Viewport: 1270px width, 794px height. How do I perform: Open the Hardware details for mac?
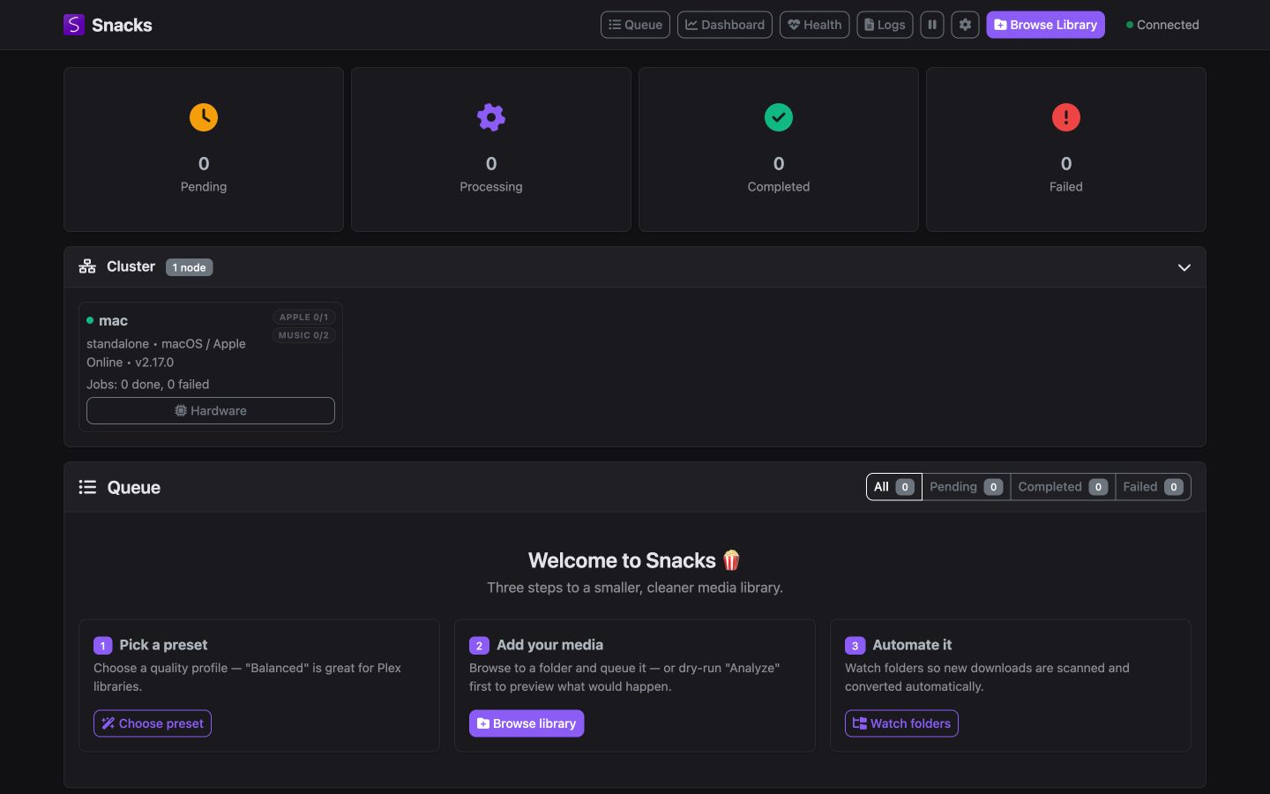(211, 410)
